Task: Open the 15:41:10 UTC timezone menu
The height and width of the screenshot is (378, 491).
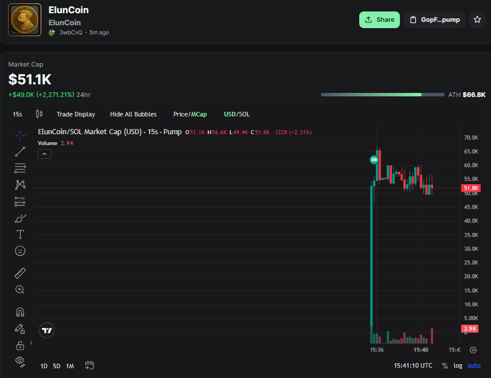Action: [413, 365]
